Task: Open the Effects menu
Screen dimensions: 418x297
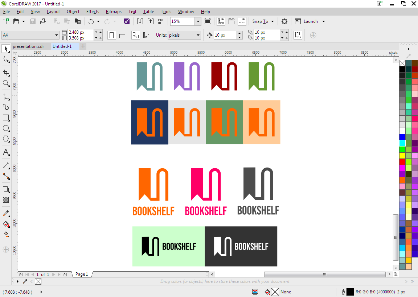Action: click(x=93, y=12)
